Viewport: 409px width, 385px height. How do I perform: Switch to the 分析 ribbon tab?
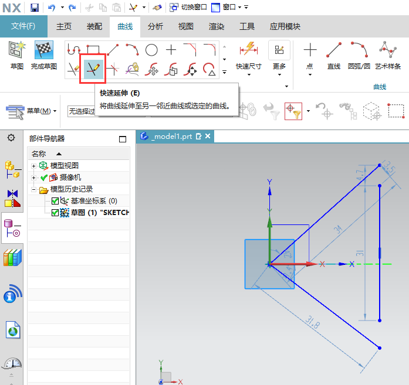(x=156, y=26)
